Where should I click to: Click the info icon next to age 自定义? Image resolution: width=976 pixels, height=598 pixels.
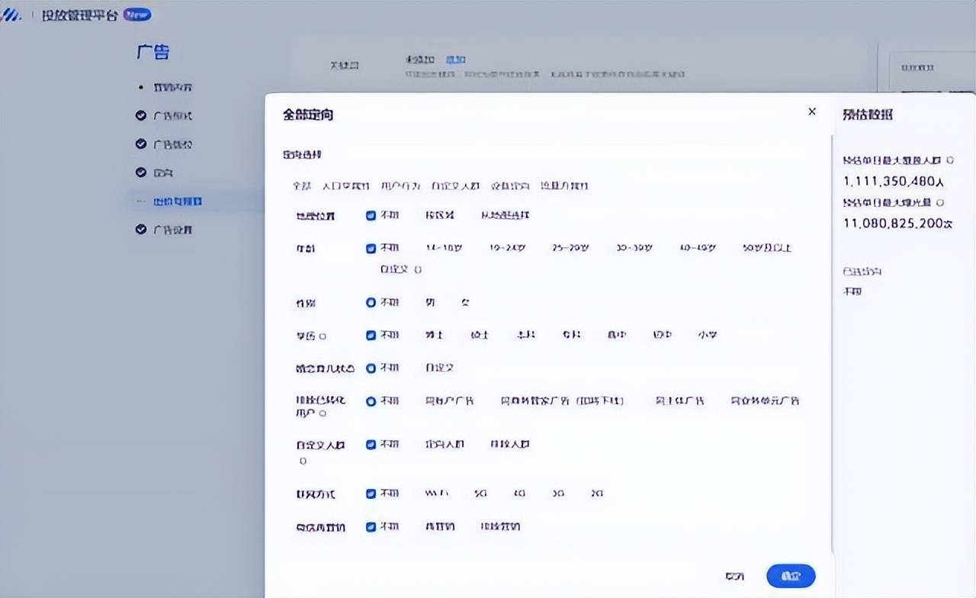418,269
